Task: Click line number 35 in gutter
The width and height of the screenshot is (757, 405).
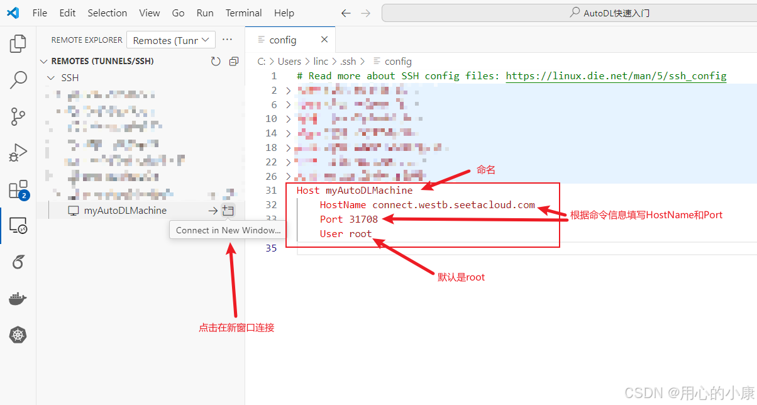Action: point(271,248)
